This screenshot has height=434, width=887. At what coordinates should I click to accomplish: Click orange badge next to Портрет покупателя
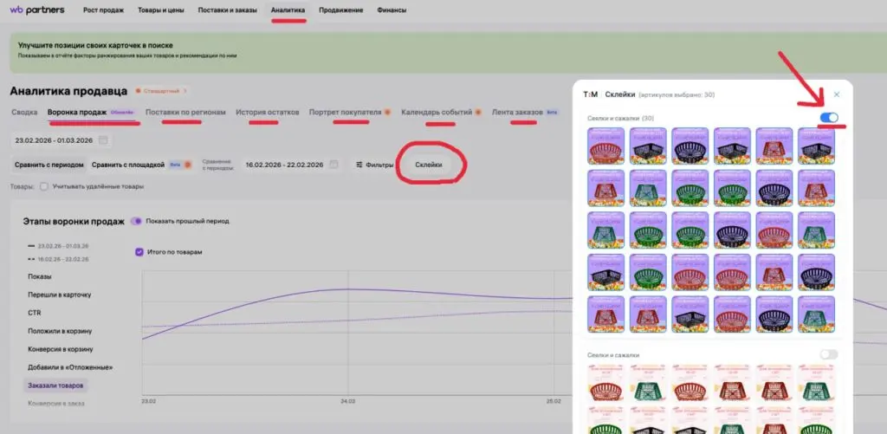click(x=387, y=112)
